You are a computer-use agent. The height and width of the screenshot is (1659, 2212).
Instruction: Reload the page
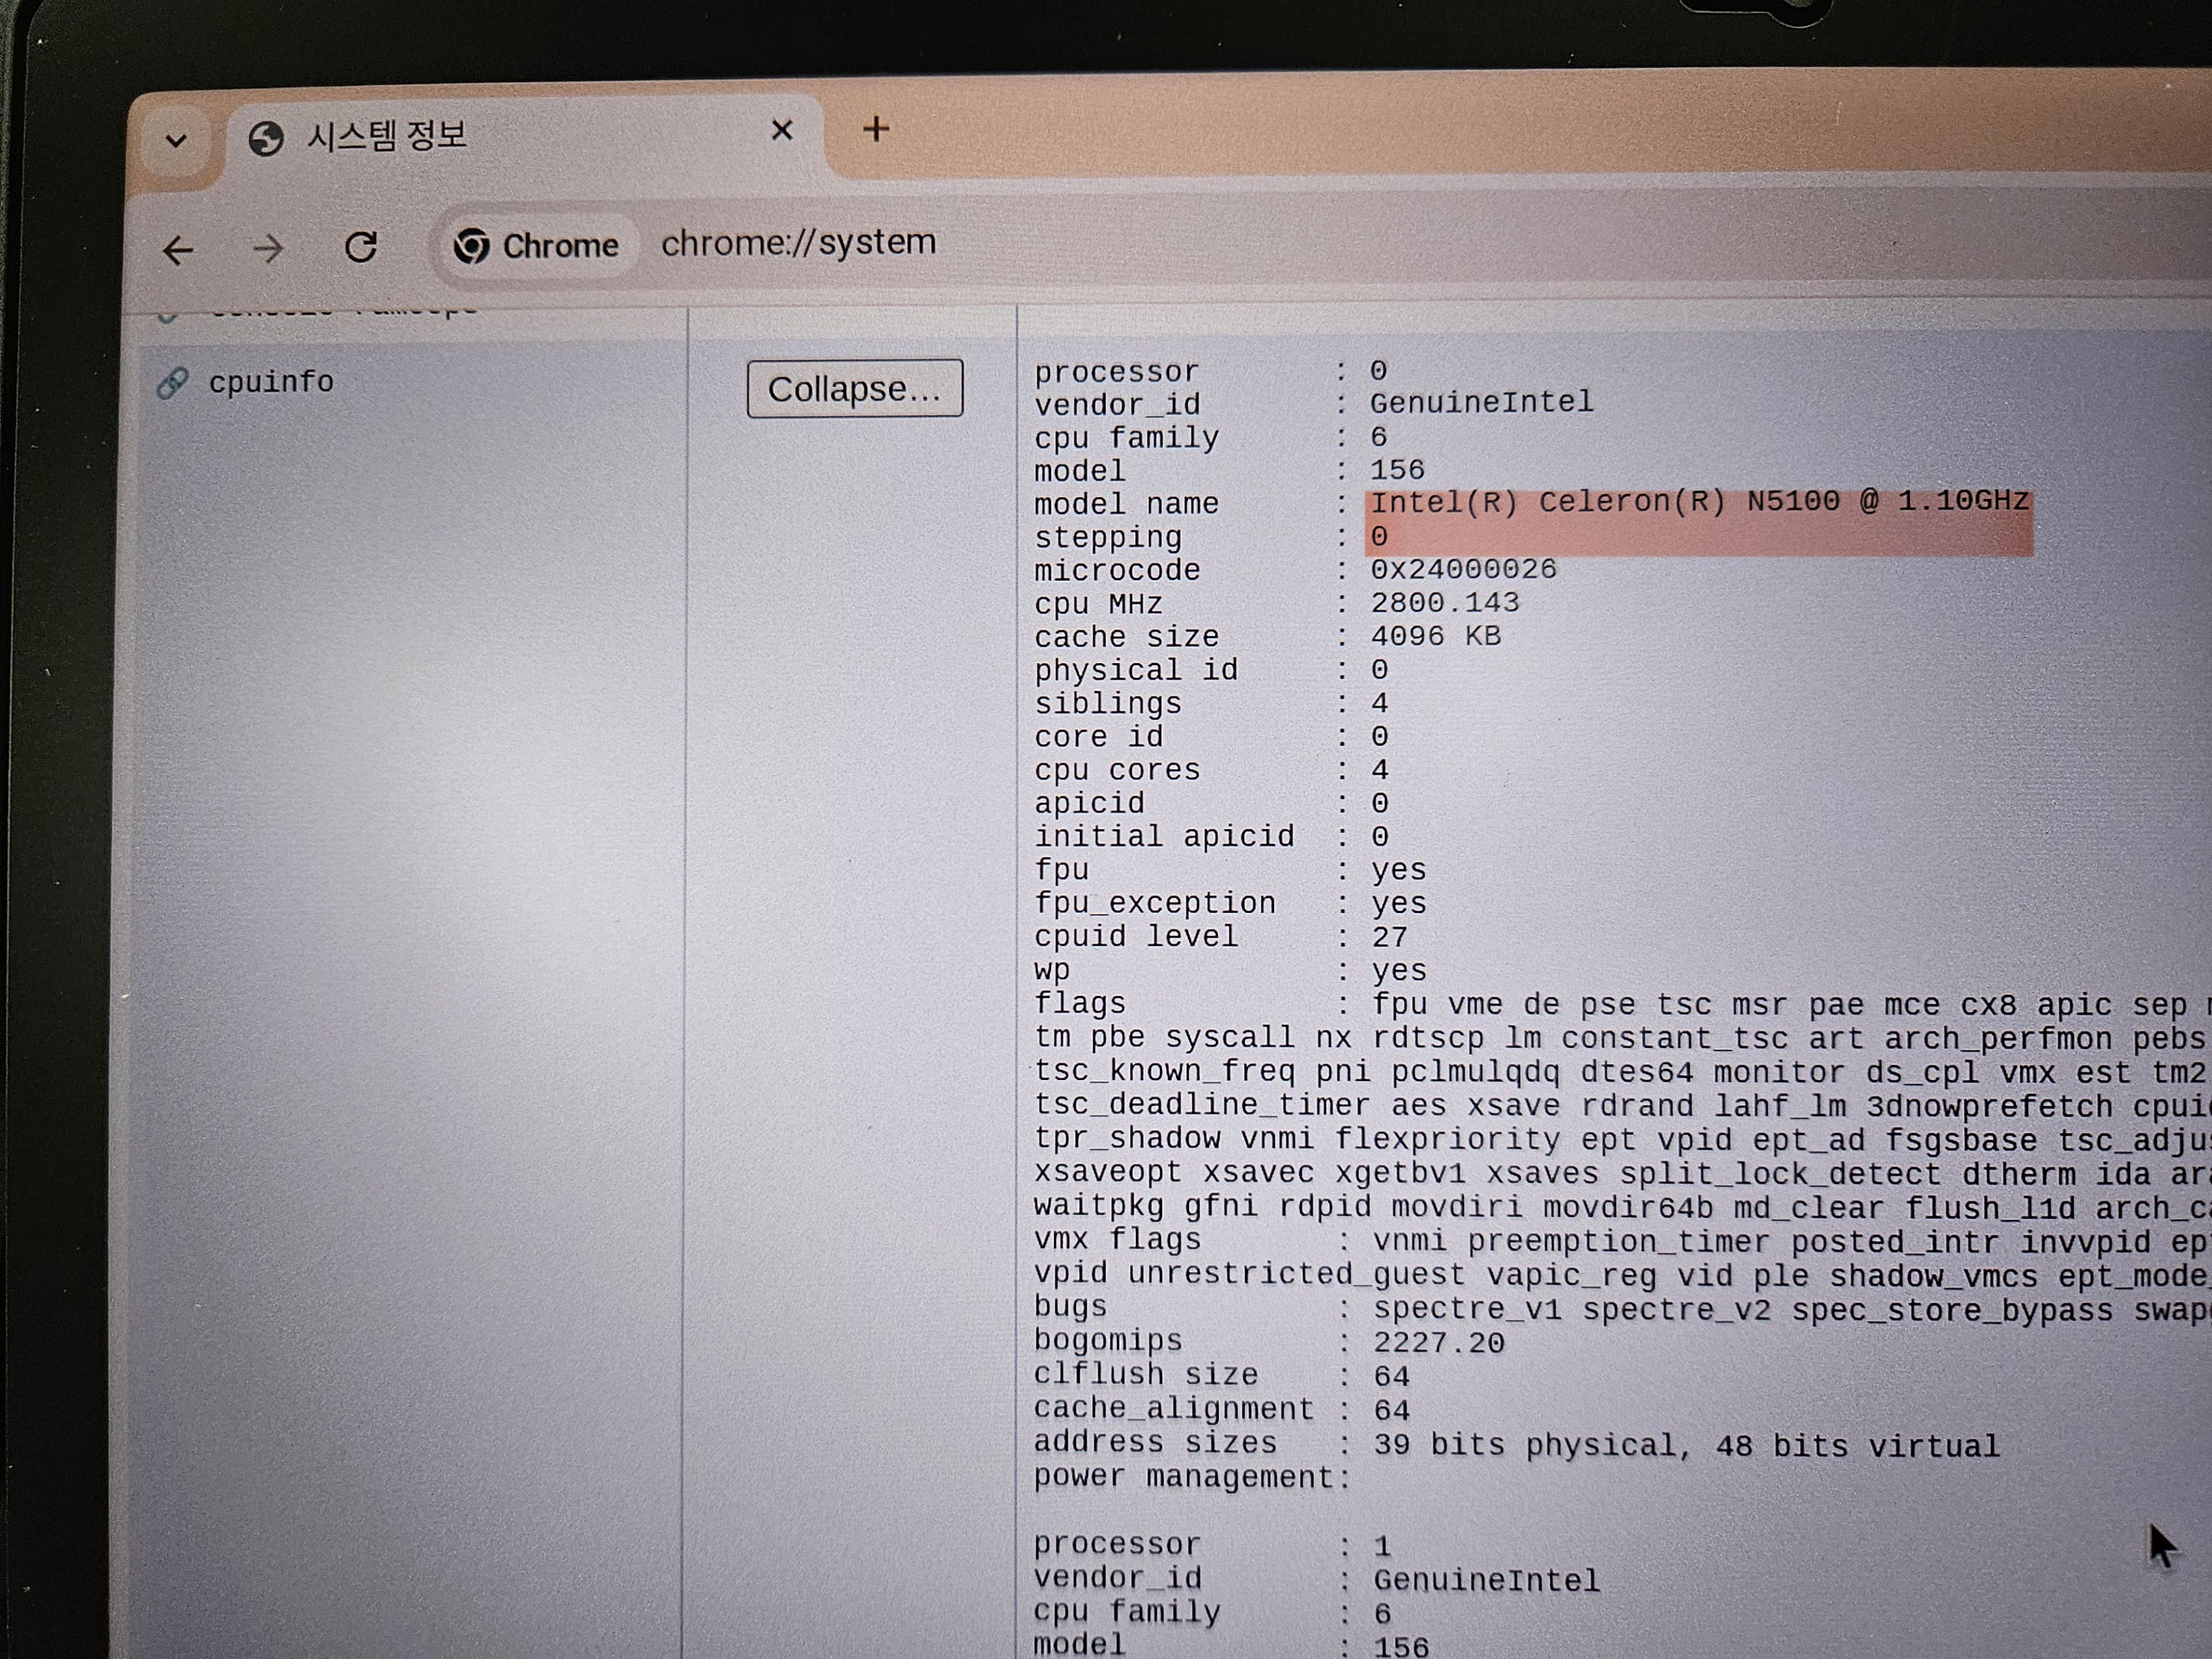point(361,246)
